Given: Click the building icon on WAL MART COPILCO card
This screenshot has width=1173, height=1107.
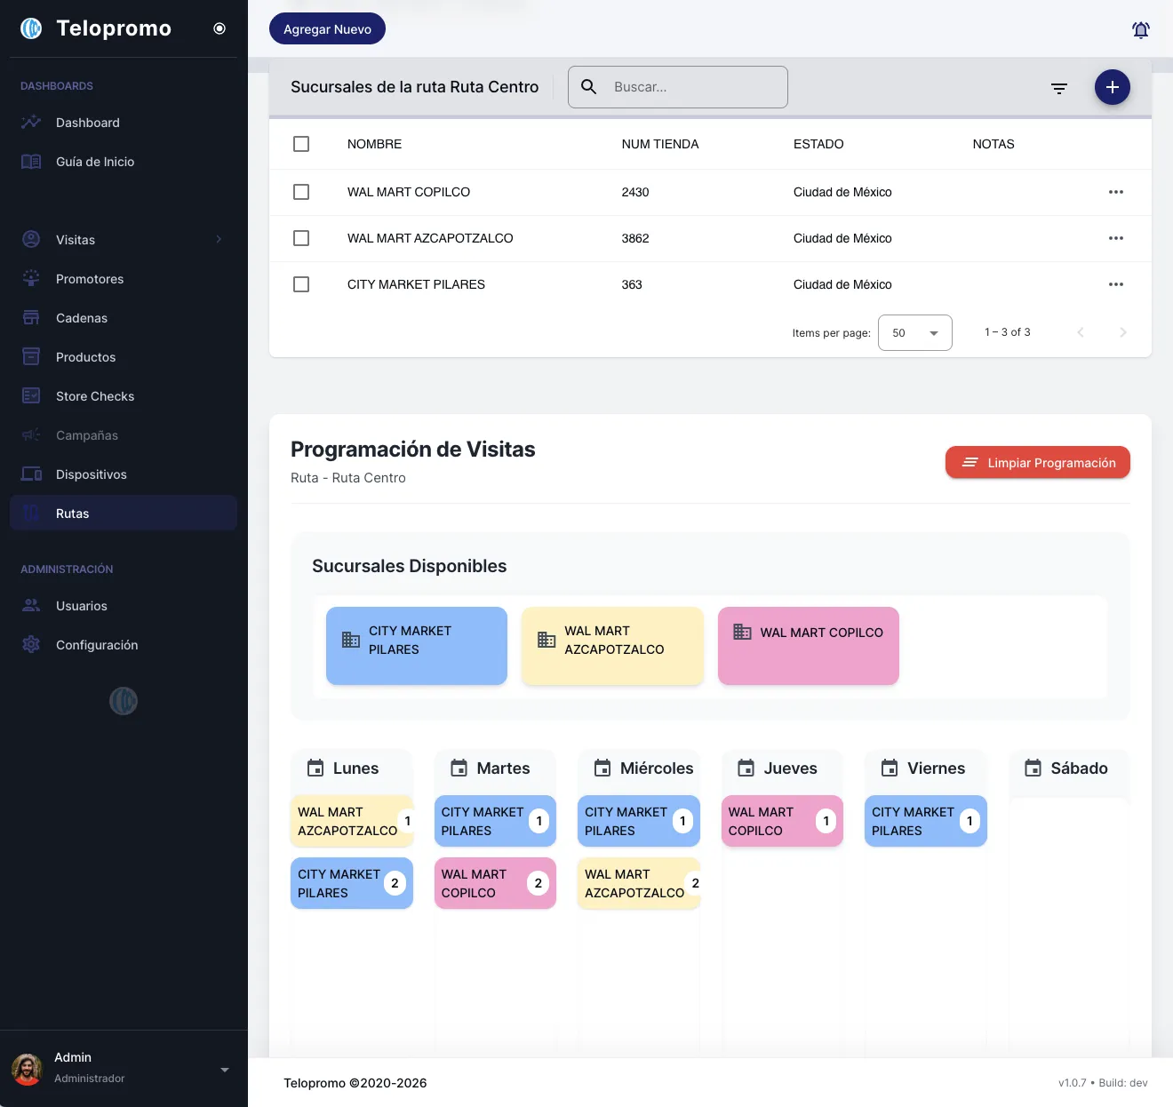Looking at the screenshot, I should (x=742, y=632).
